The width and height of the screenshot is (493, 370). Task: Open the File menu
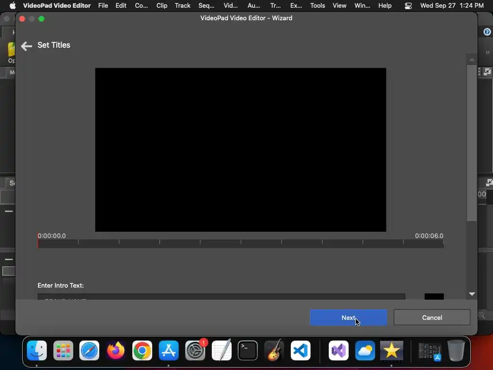point(103,6)
